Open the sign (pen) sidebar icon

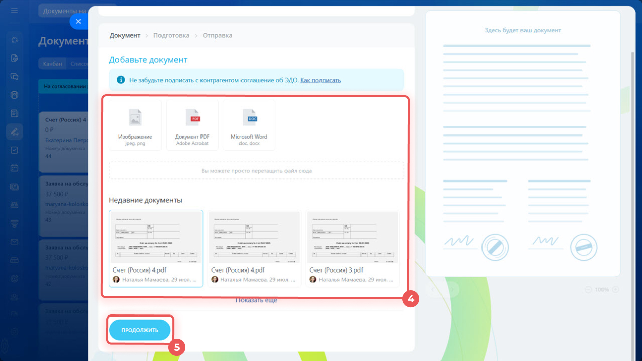coord(15,131)
